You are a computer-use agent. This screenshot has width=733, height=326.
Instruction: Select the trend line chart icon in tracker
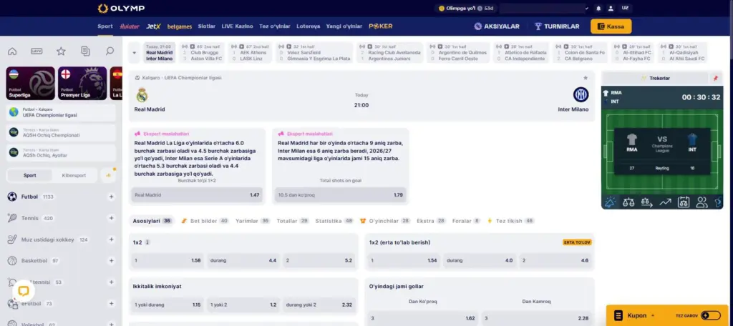[x=665, y=202]
